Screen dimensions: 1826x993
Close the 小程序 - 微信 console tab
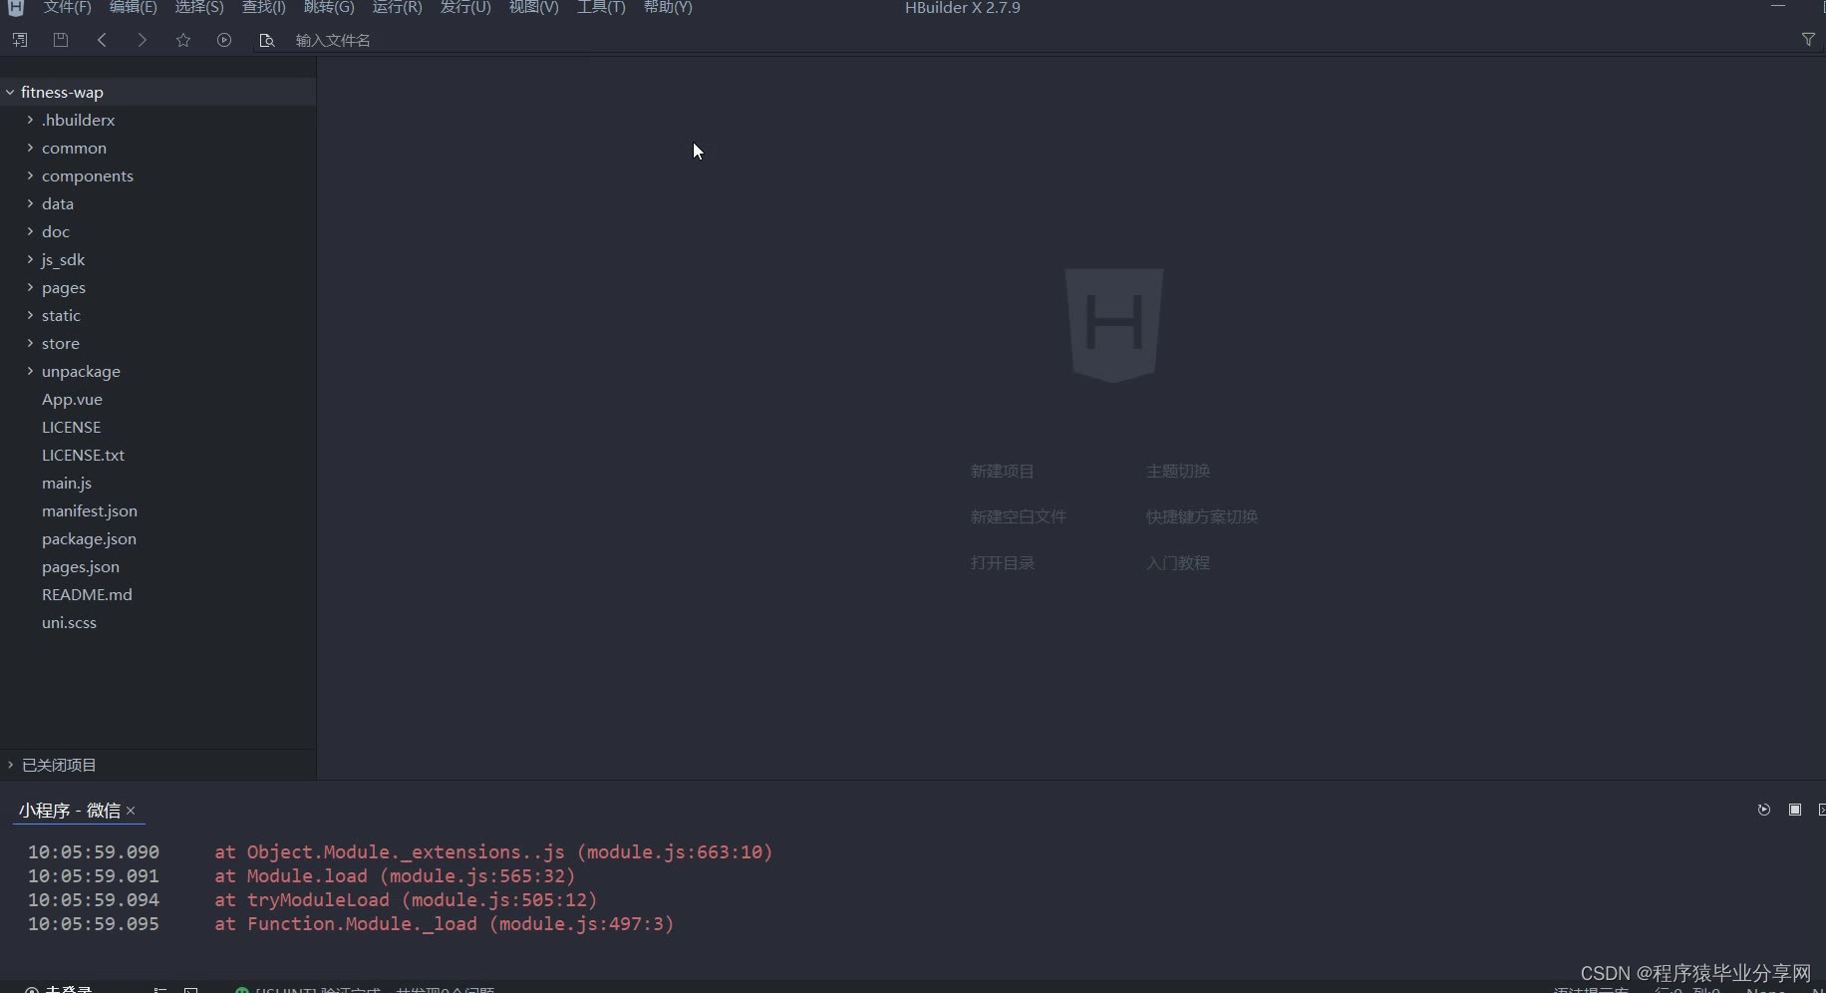tap(131, 811)
